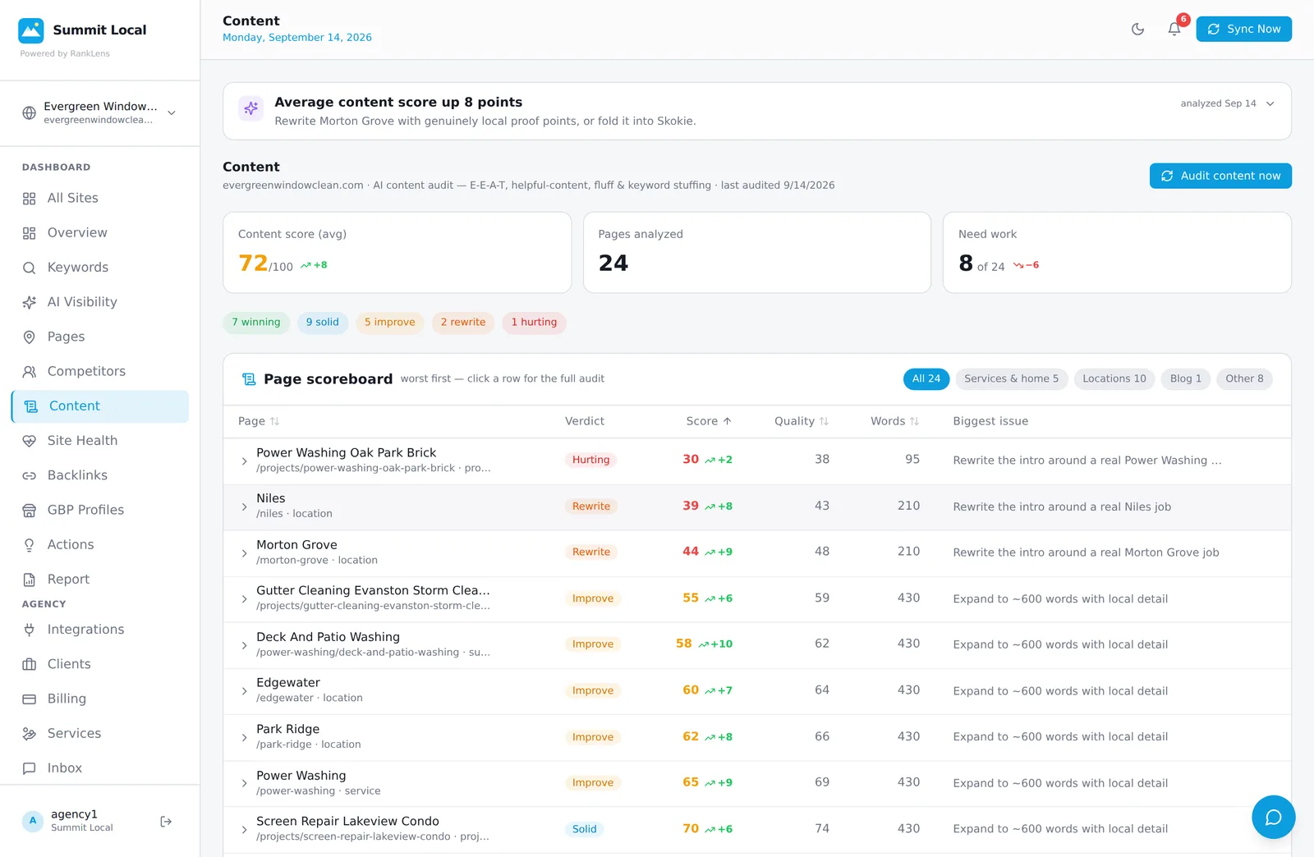Image resolution: width=1314 pixels, height=857 pixels.
Task: Open the Clients menu item
Action: click(99, 664)
